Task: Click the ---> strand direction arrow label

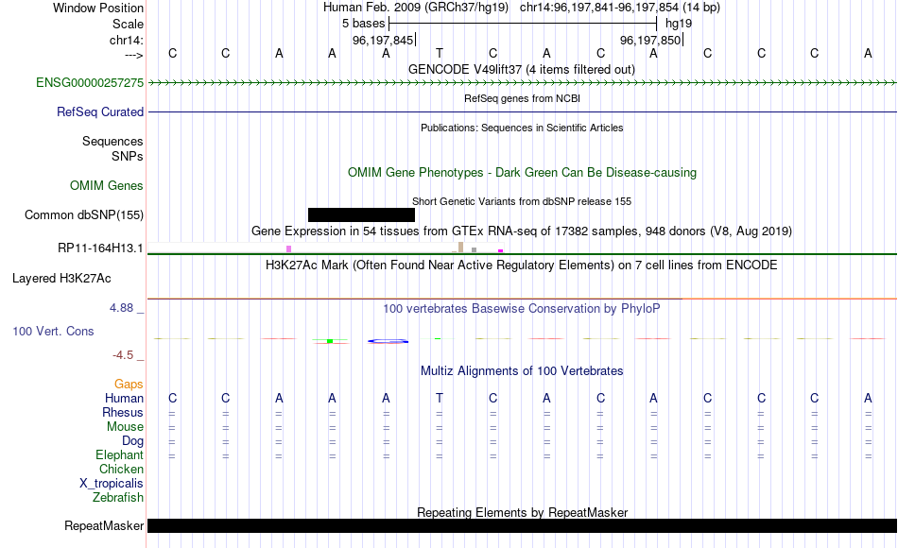Action: [x=133, y=55]
